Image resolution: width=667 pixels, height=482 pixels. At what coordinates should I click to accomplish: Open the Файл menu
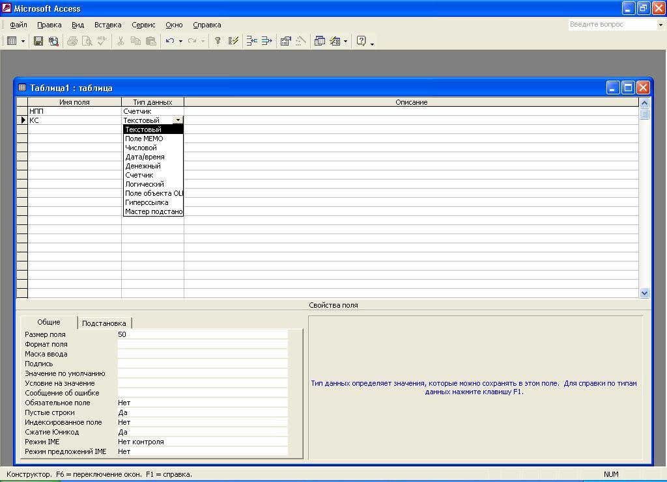(18, 25)
